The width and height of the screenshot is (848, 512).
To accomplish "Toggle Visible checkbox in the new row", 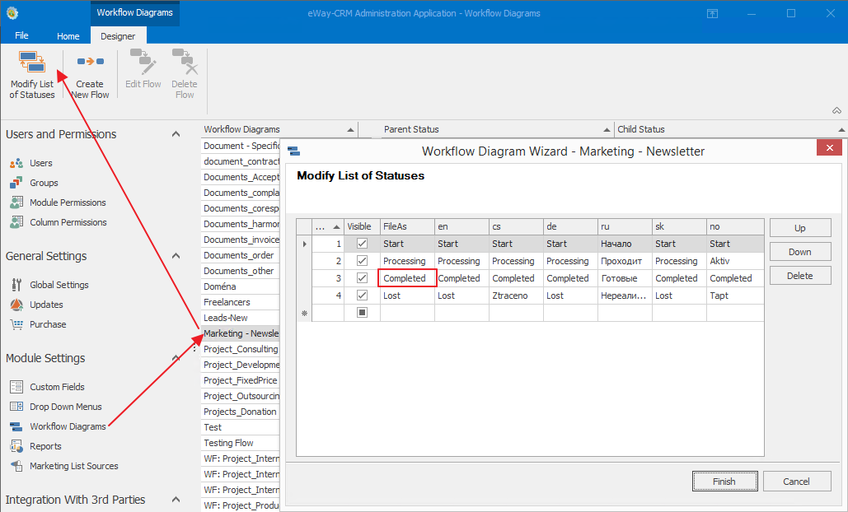I will click(x=363, y=313).
